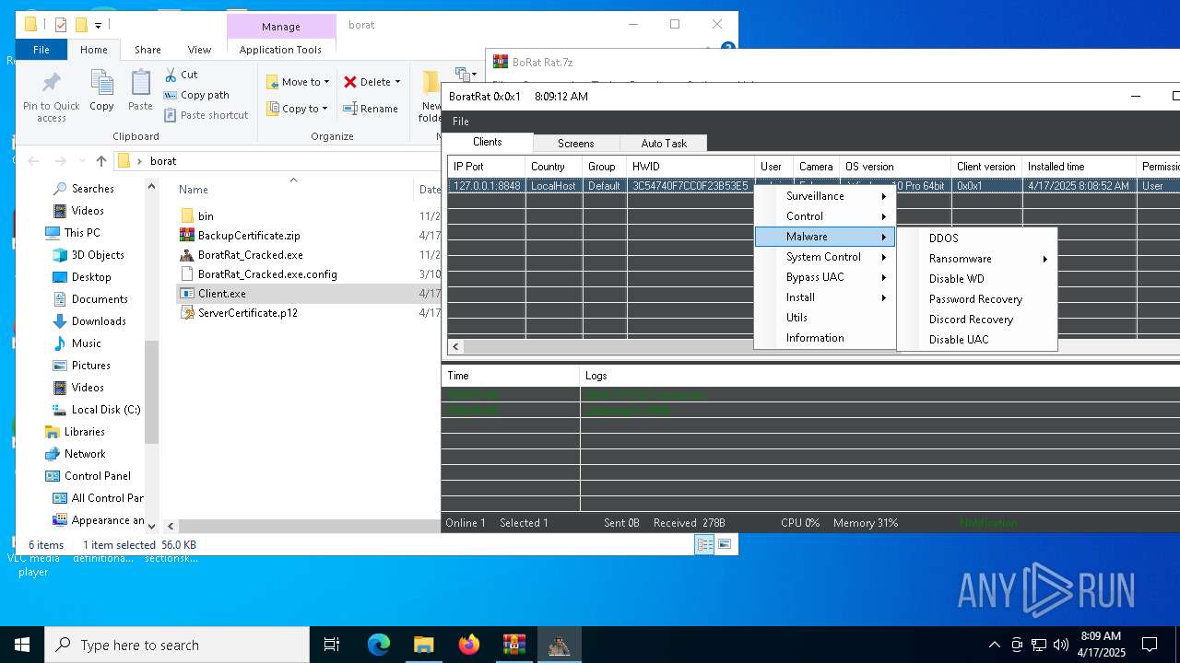Switch to large icons view in status bar
This screenshot has width=1180, height=663.
[x=725, y=545]
